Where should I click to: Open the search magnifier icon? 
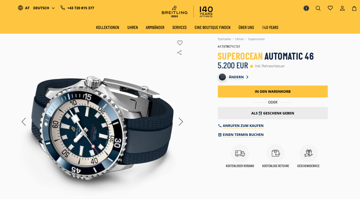(x=318, y=8)
